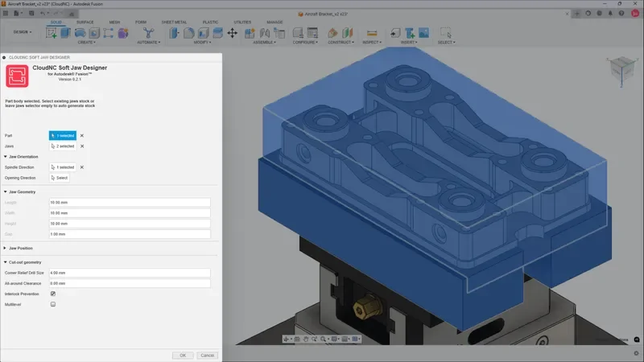The image size is (644, 362).
Task: Switch to the Utilities tab
Action: [x=242, y=23]
